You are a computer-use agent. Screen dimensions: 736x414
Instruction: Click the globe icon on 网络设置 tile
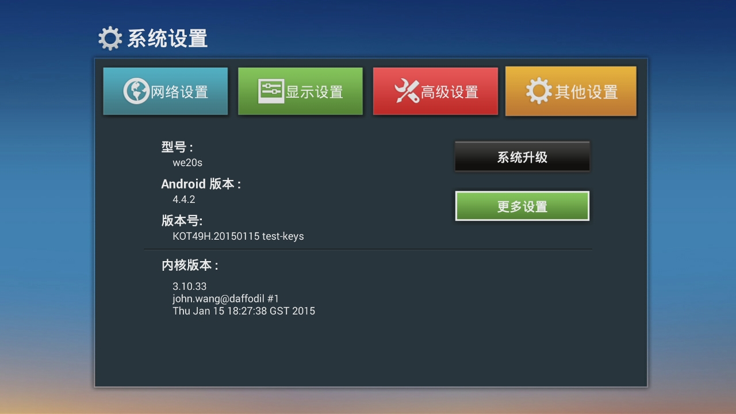point(136,91)
